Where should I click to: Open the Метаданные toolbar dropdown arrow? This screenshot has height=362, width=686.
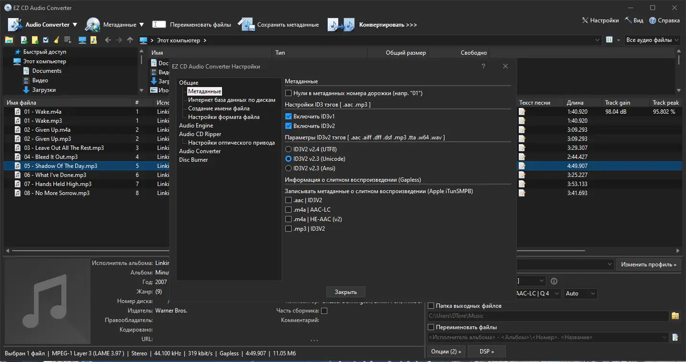[x=141, y=25]
